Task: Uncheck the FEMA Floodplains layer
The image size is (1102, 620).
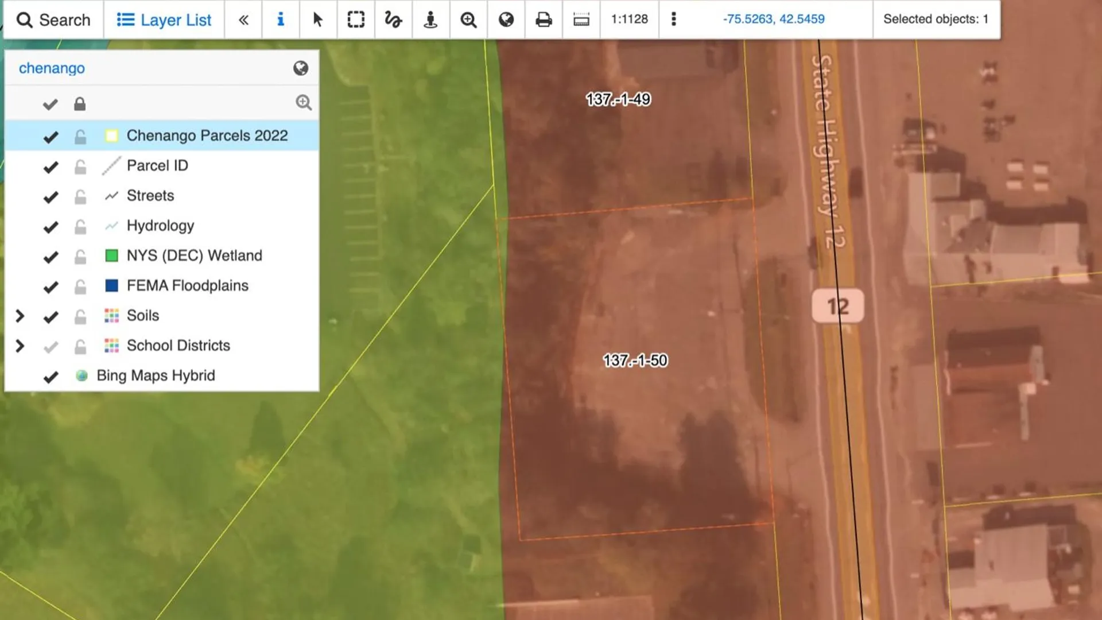Action: [51, 286]
